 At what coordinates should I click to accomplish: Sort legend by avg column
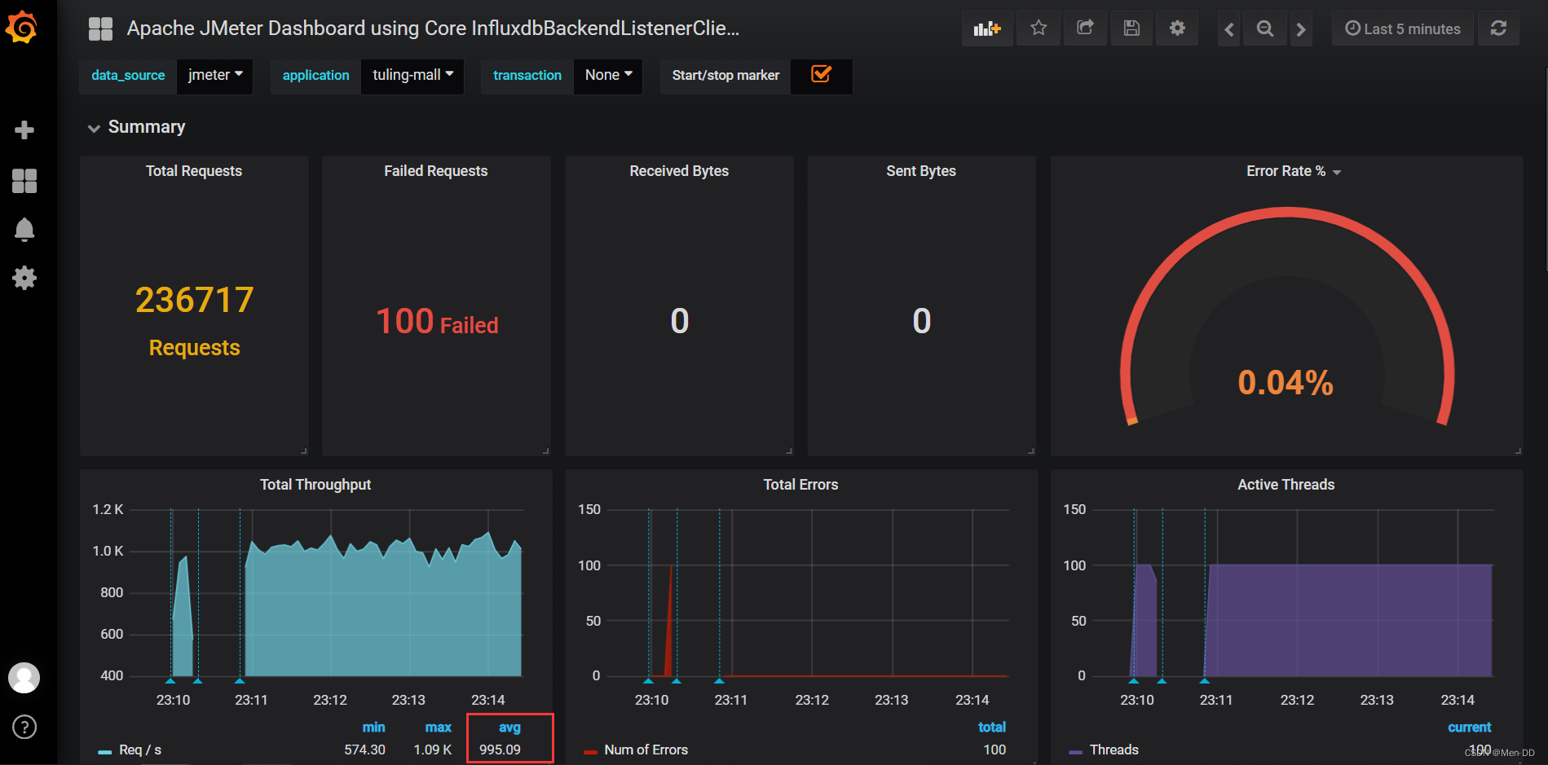point(509,727)
